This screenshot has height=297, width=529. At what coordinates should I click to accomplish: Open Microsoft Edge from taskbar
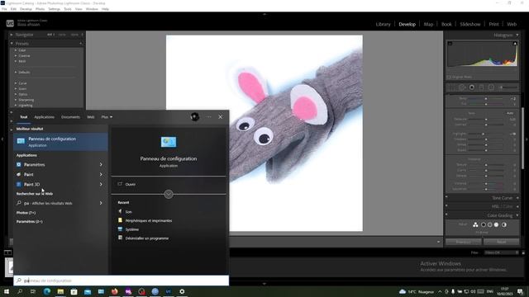click(47, 291)
